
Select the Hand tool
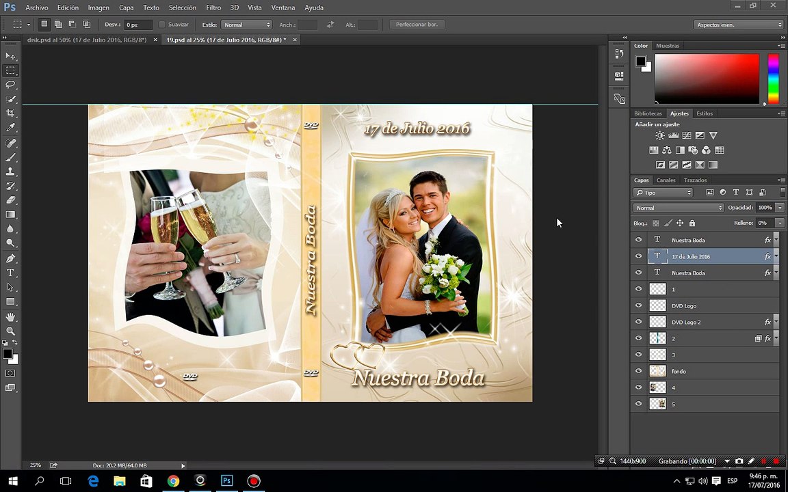10,317
